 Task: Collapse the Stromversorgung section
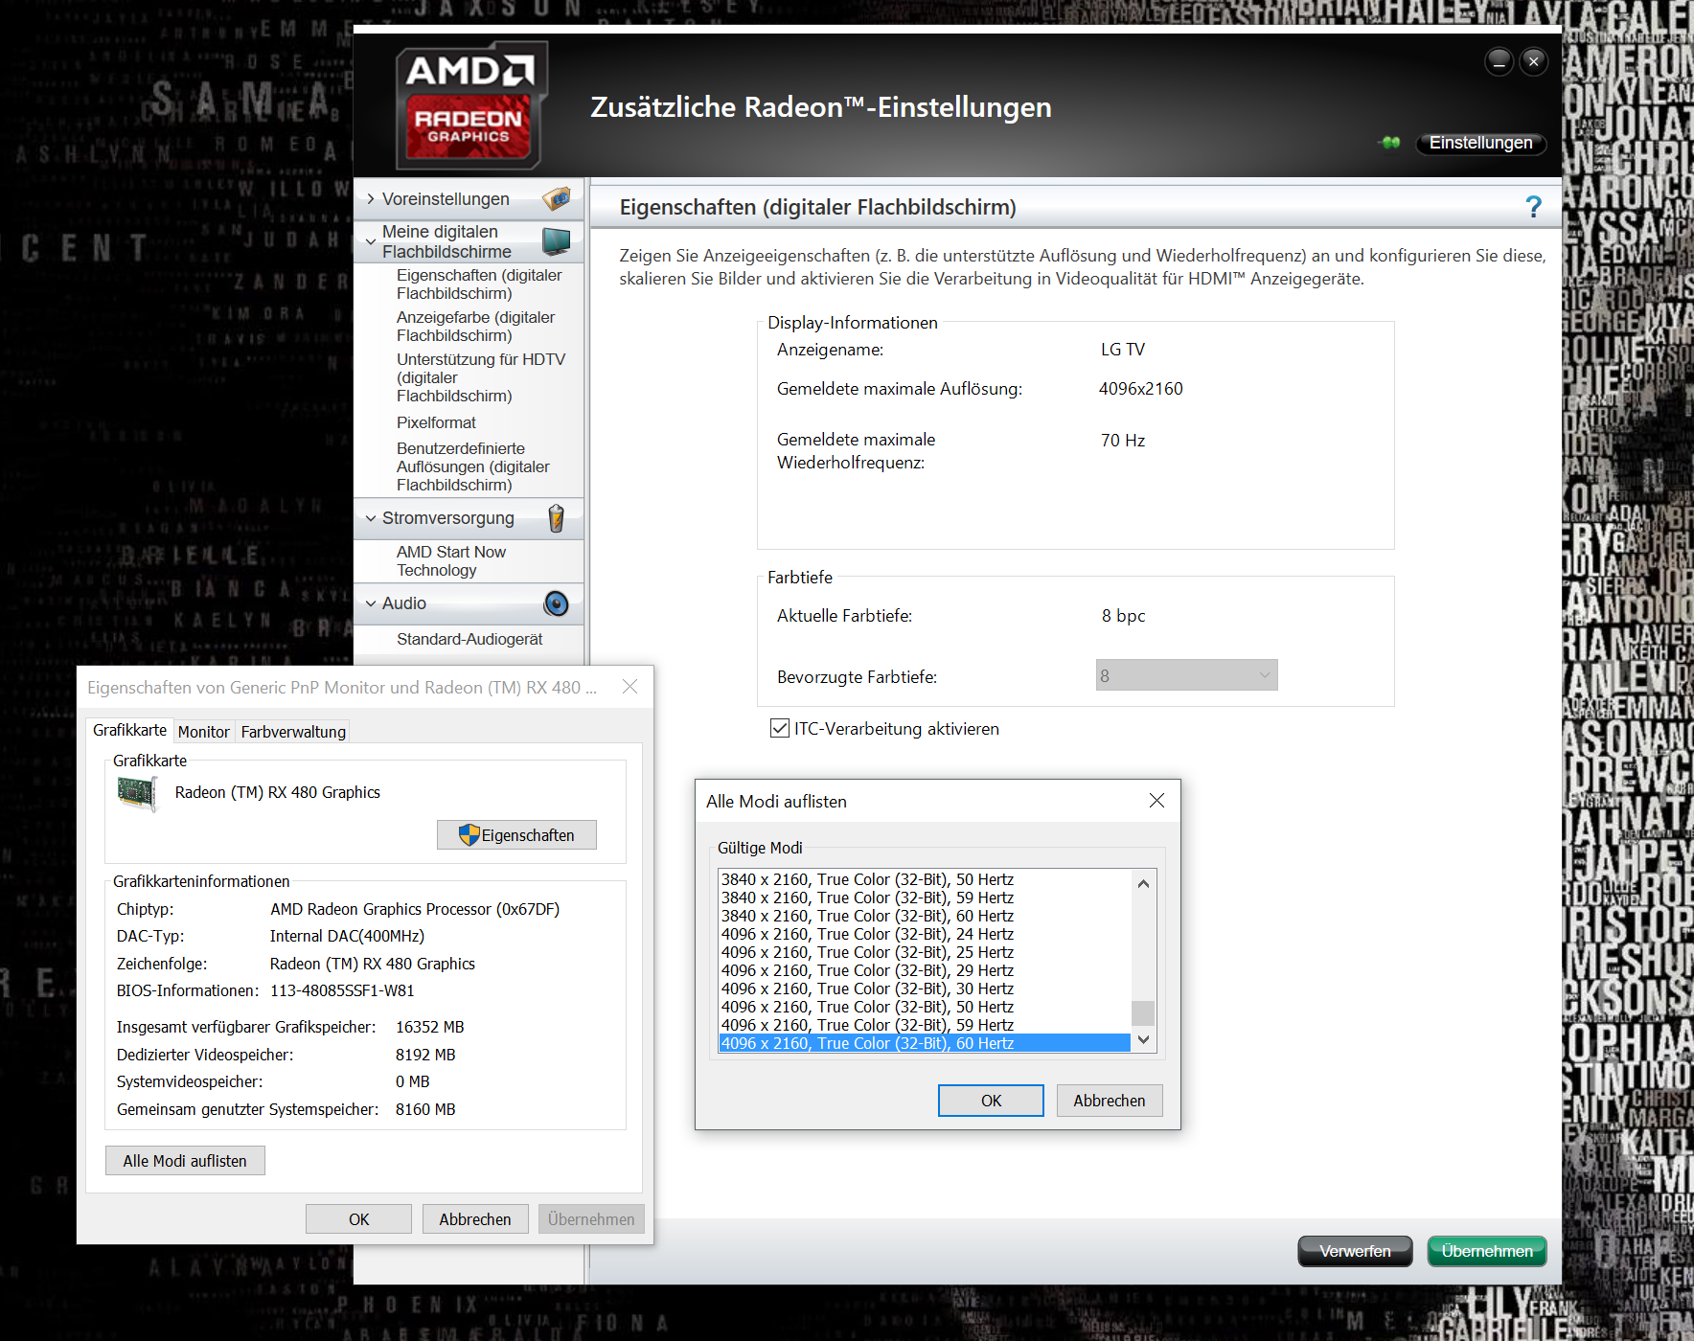click(371, 518)
